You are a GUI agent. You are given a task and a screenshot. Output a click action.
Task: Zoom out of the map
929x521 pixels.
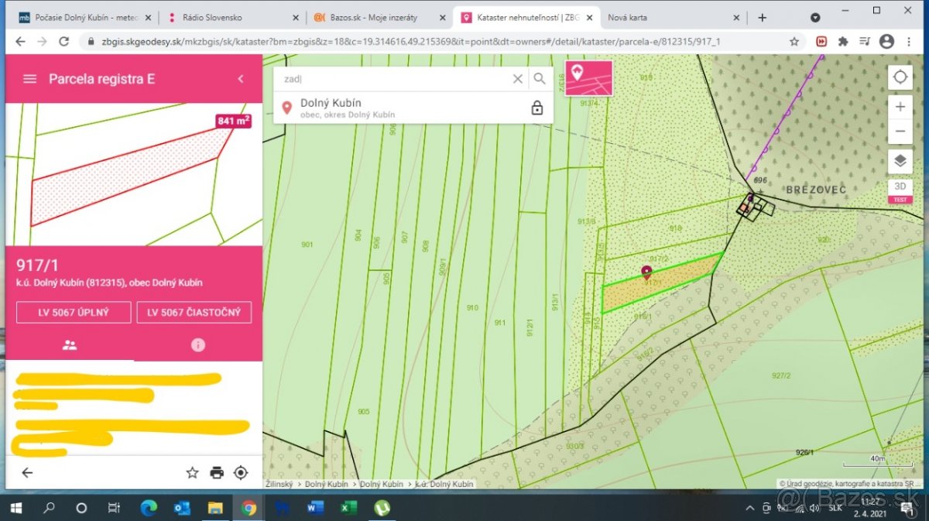[x=900, y=131]
